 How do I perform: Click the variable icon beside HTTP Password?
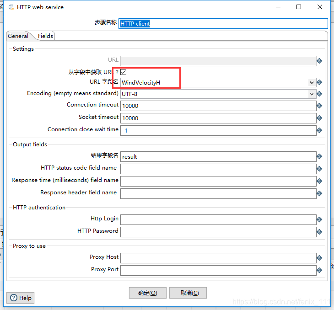(x=319, y=232)
